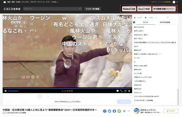Click the ニコニコ会員登録 link
Screen dimensions: 182x117
coord(165,2)
